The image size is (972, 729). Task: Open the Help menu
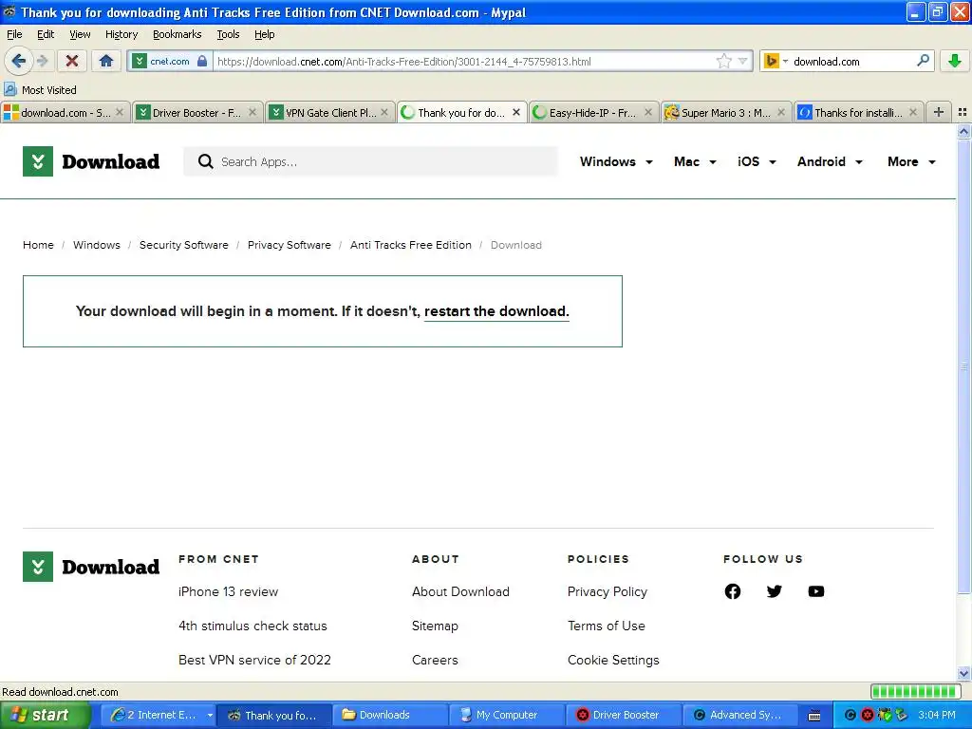tap(265, 34)
